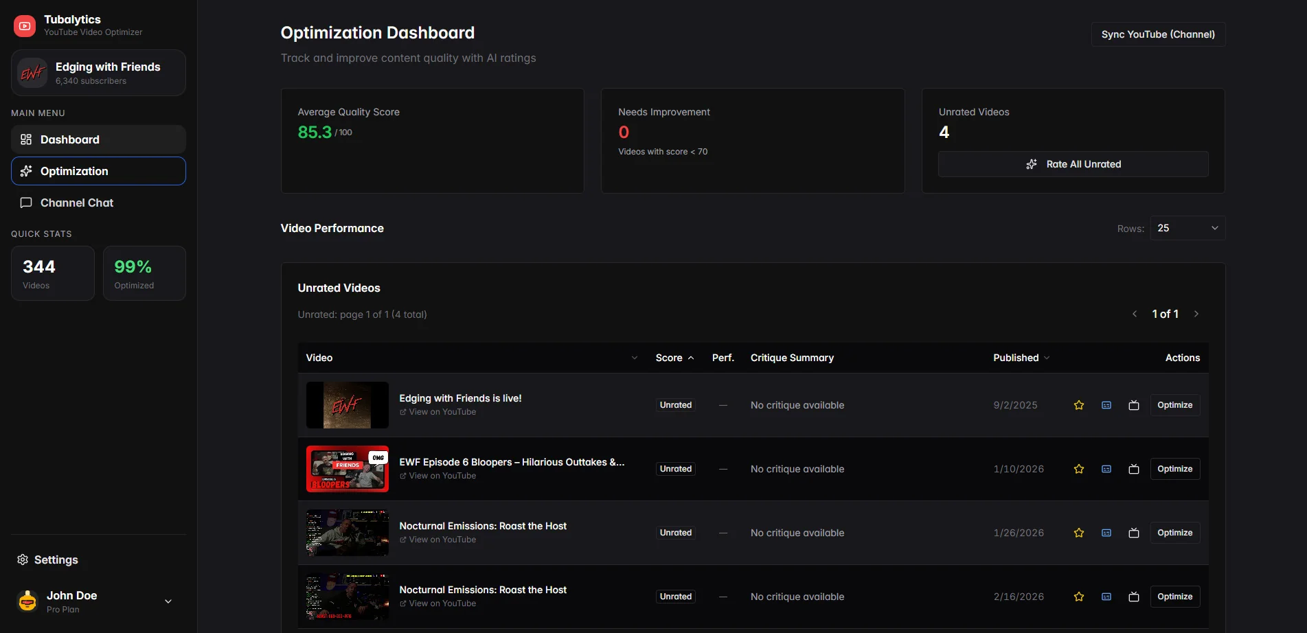Viewport: 1307px width, 633px height.
Task: Click the thumbnail of "Edging with Friends is live!"
Action: 347,405
